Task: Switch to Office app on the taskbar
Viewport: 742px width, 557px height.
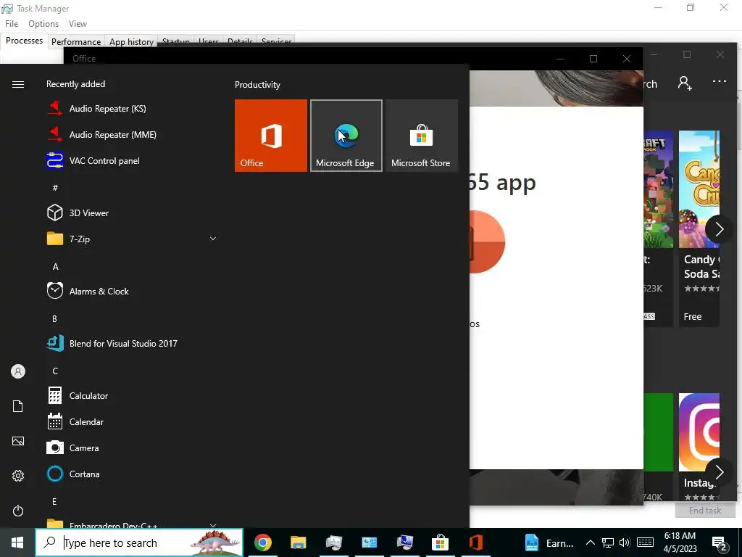Action: (475, 542)
